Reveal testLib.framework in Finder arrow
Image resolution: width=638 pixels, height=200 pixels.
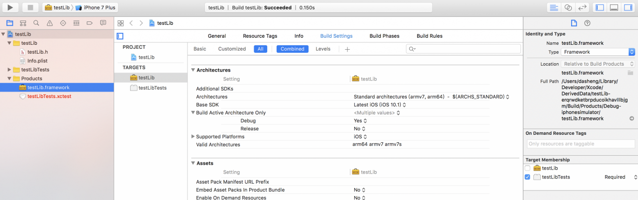(x=632, y=119)
